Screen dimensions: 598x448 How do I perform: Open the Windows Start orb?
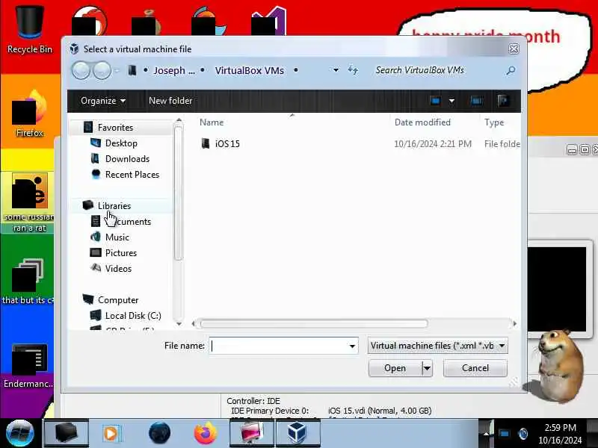pyautogui.click(x=20, y=433)
